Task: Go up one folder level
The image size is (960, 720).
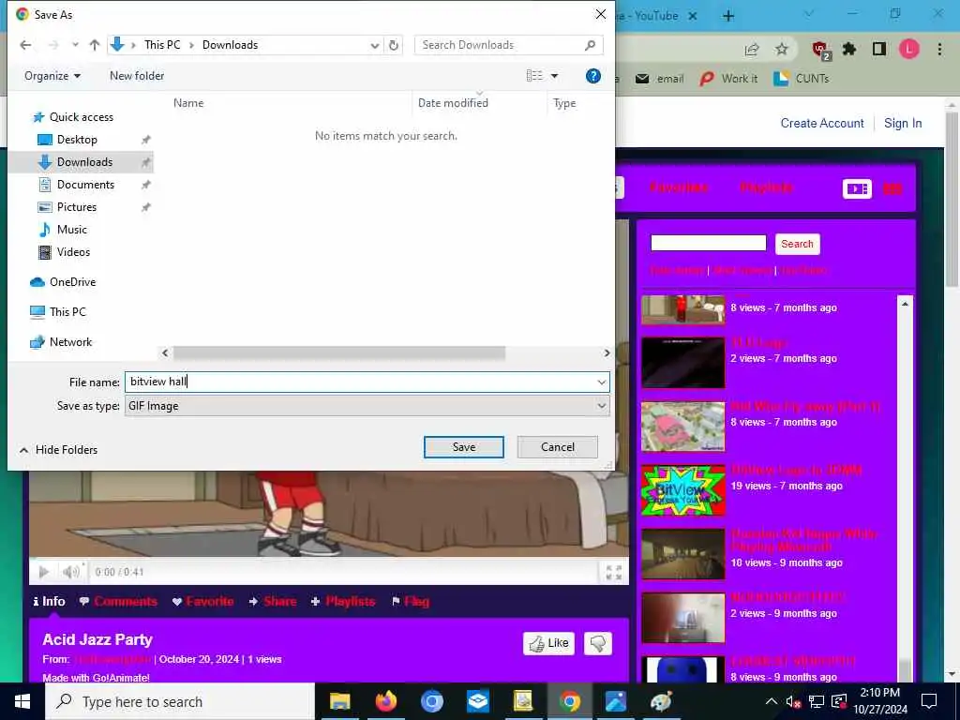Action: [95, 45]
